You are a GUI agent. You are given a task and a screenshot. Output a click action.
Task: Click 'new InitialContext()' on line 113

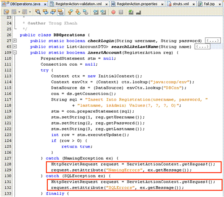coord(113,76)
